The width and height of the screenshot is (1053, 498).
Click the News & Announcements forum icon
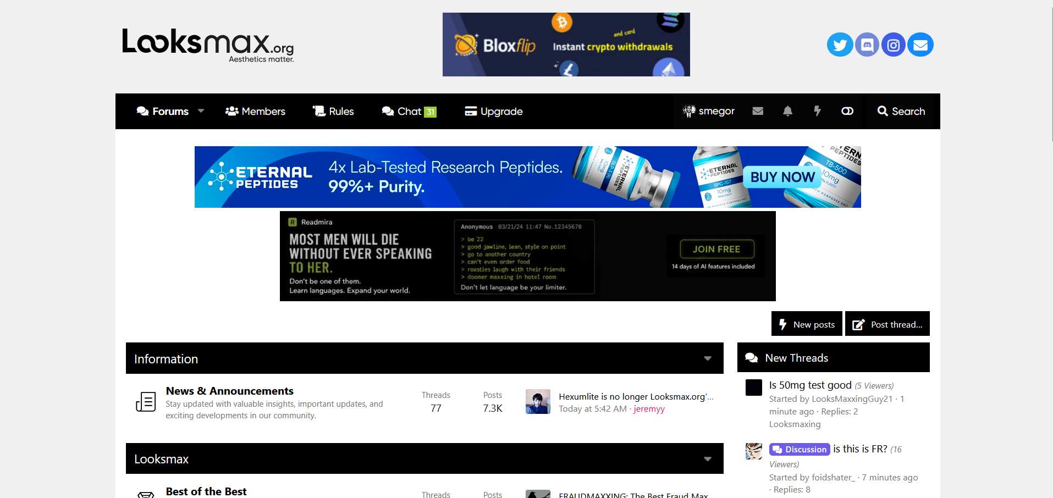(x=146, y=402)
